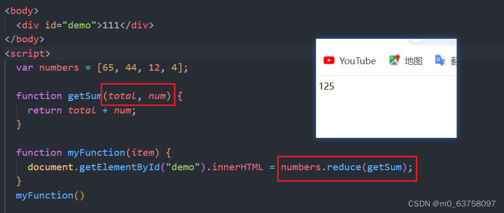
Task: Click the num parameter in getSum
Action: (157, 96)
